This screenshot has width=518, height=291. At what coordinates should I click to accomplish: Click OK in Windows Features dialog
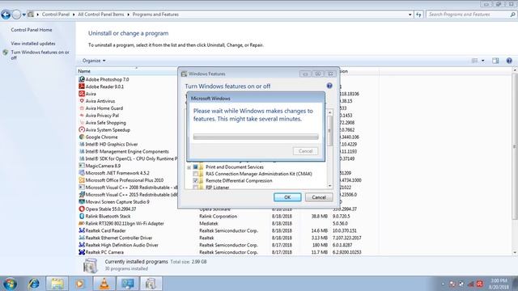[x=287, y=197]
